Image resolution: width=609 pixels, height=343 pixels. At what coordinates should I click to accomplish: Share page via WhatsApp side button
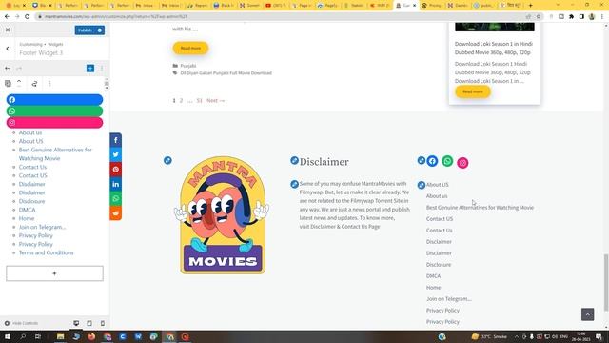point(116,199)
